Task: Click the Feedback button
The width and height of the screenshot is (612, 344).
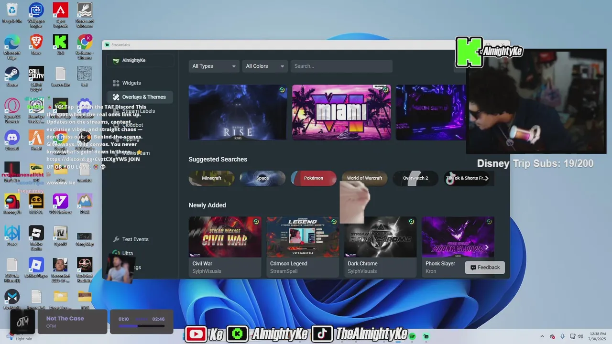Action: 485,268
